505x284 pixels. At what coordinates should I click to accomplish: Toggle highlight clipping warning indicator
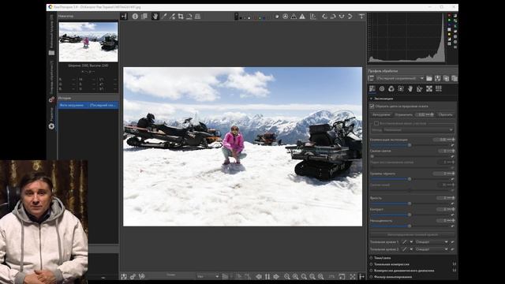pos(302,17)
